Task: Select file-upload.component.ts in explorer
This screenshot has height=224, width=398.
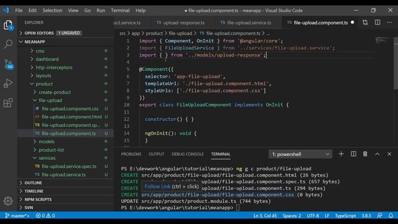Action: (x=68, y=133)
